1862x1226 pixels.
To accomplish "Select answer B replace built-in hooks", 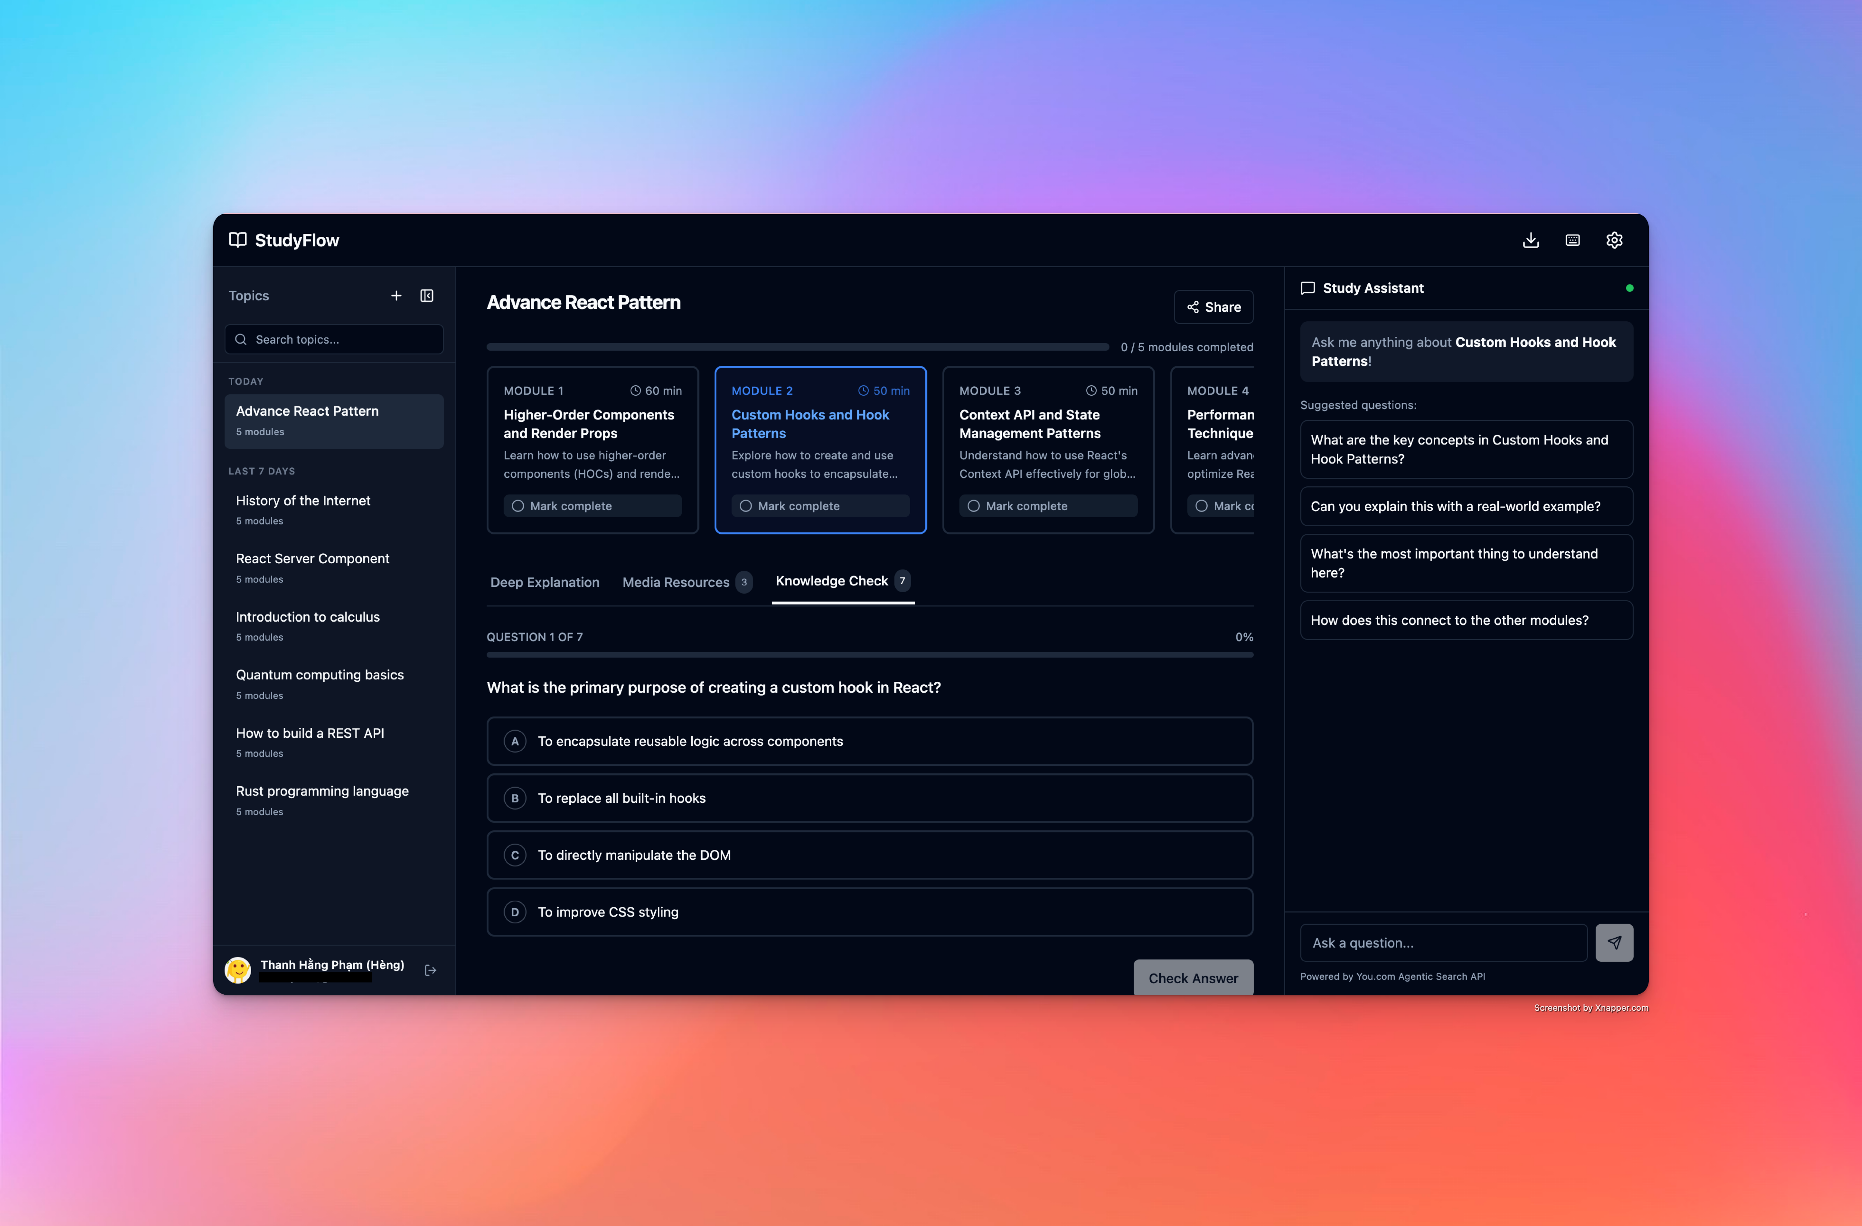I will pyautogui.click(x=870, y=798).
